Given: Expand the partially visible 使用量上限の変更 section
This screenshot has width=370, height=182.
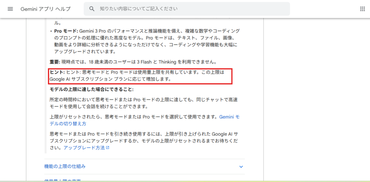Looking at the screenshot, I should [x=63, y=180].
